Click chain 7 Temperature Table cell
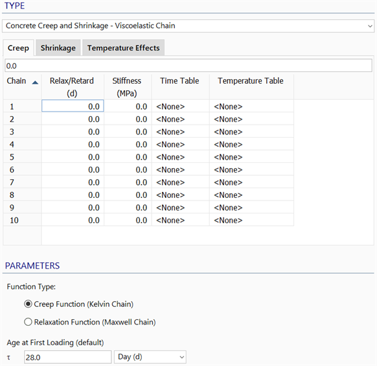This screenshot has width=377, height=366. point(251,182)
